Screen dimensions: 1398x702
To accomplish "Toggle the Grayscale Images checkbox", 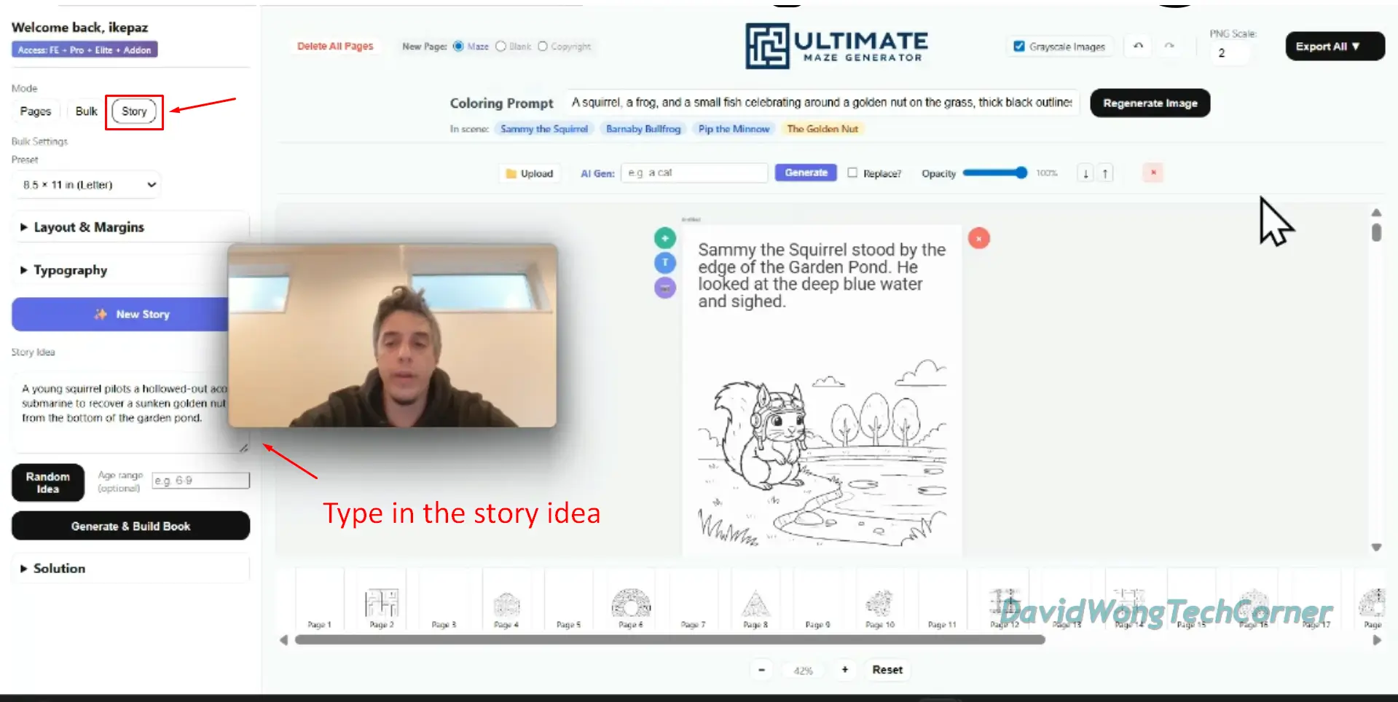I will 1019,46.
